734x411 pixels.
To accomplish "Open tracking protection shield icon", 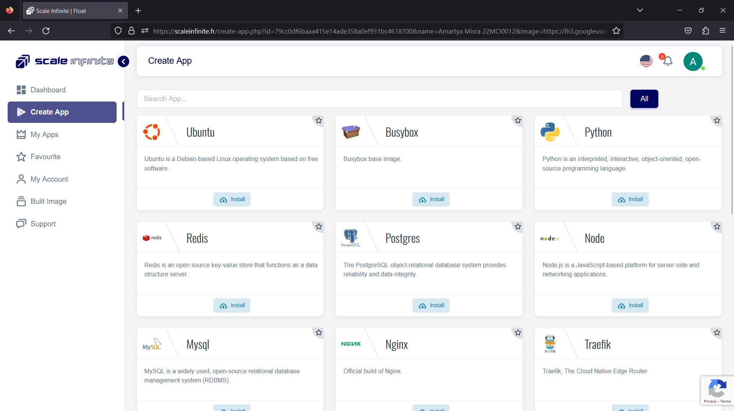I will (118, 31).
